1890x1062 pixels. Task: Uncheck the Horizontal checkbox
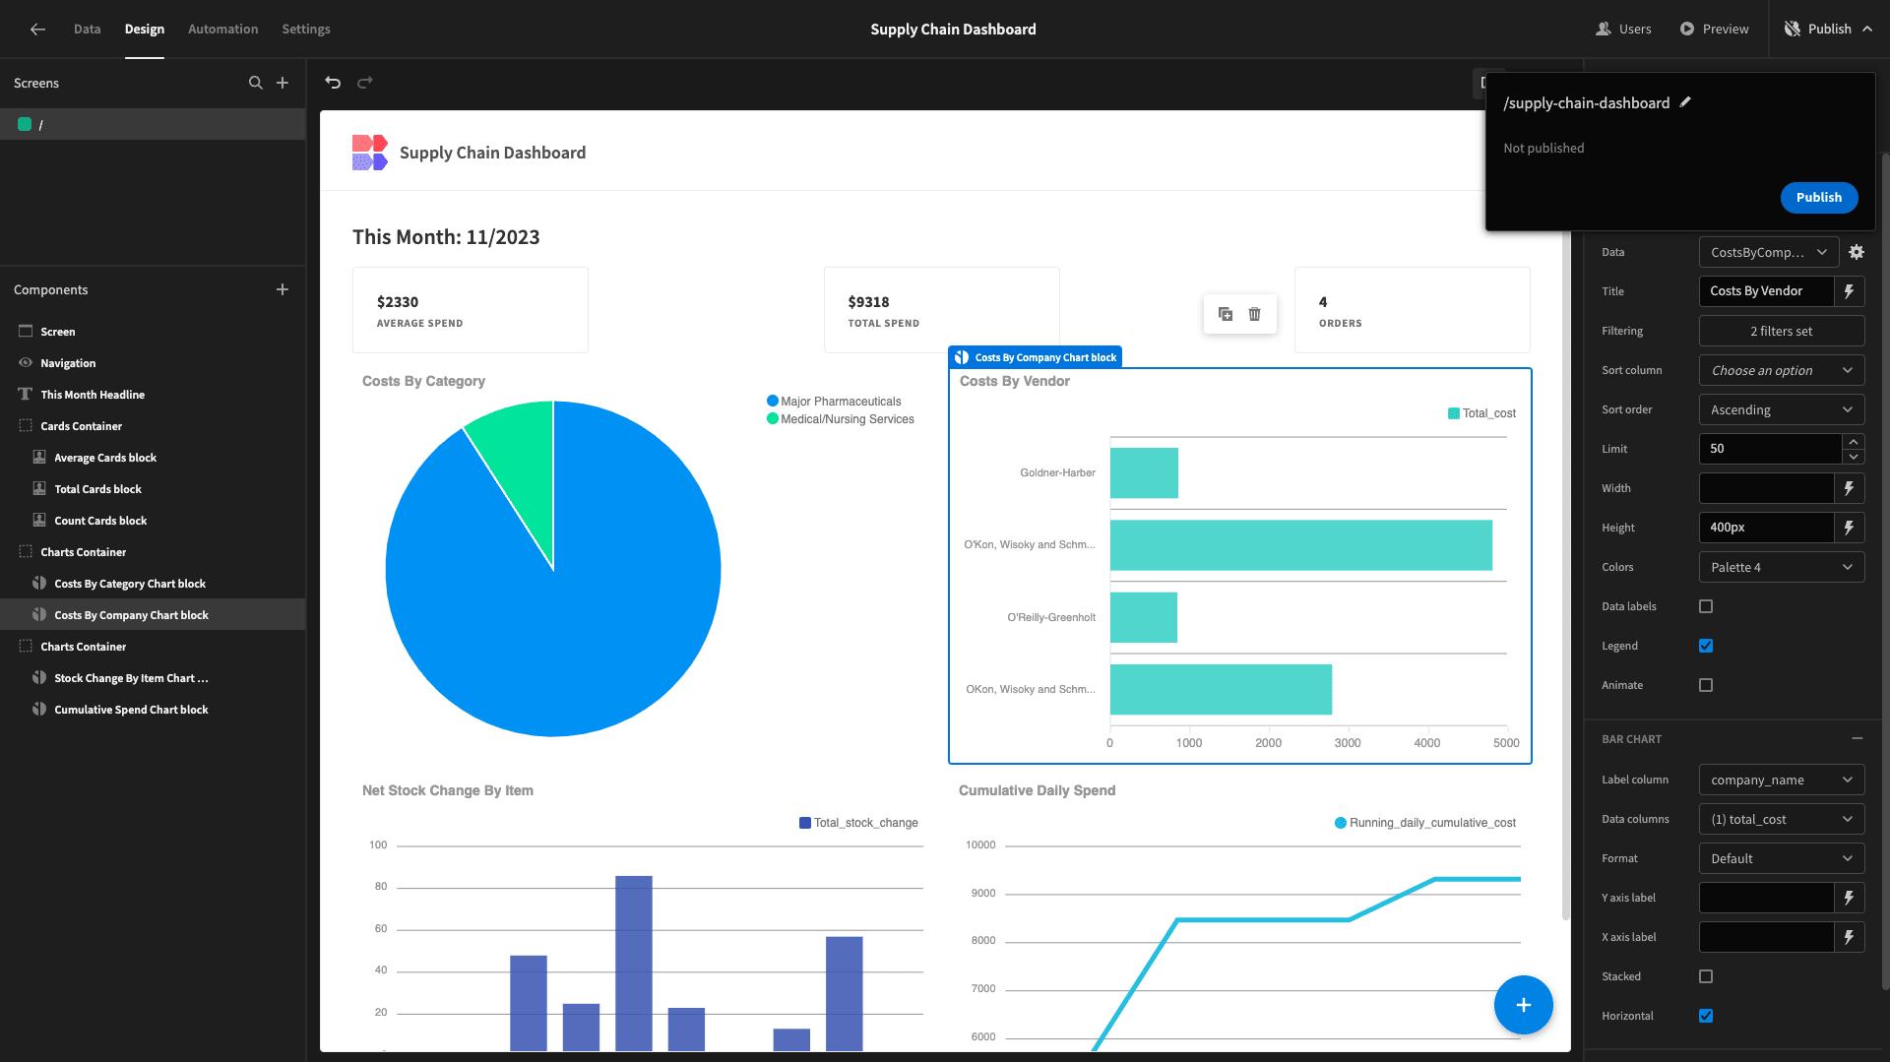1706,1016
